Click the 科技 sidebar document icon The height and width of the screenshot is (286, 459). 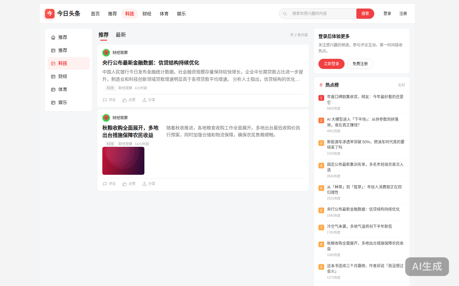[x=53, y=64]
